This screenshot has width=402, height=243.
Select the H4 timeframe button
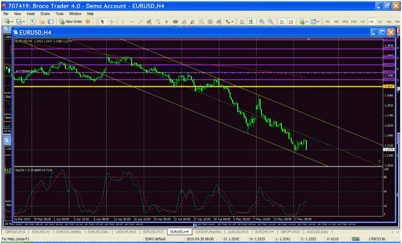371,22
